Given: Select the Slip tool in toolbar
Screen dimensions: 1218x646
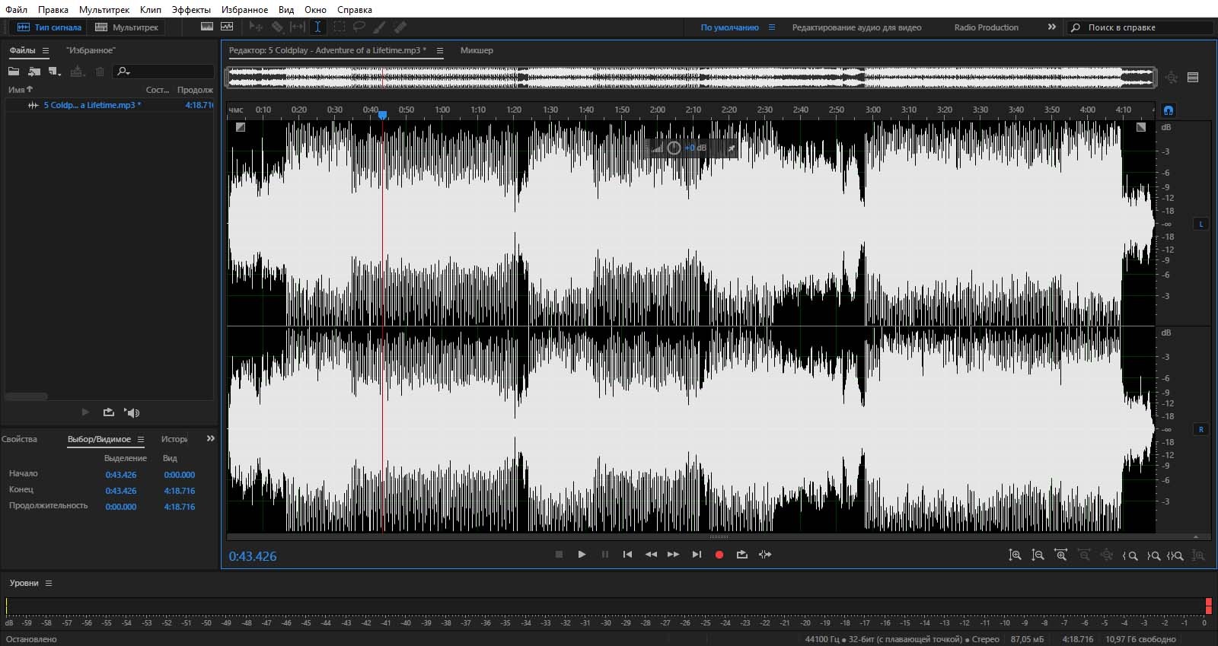Looking at the screenshot, I should click(x=298, y=27).
